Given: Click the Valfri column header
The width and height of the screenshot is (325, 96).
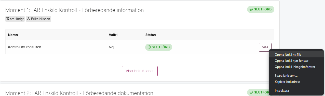Looking at the screenshot, I should pos(113,35).
